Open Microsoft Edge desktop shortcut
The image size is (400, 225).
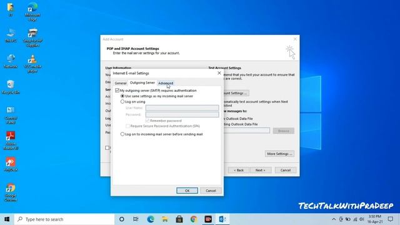(32, 11)
